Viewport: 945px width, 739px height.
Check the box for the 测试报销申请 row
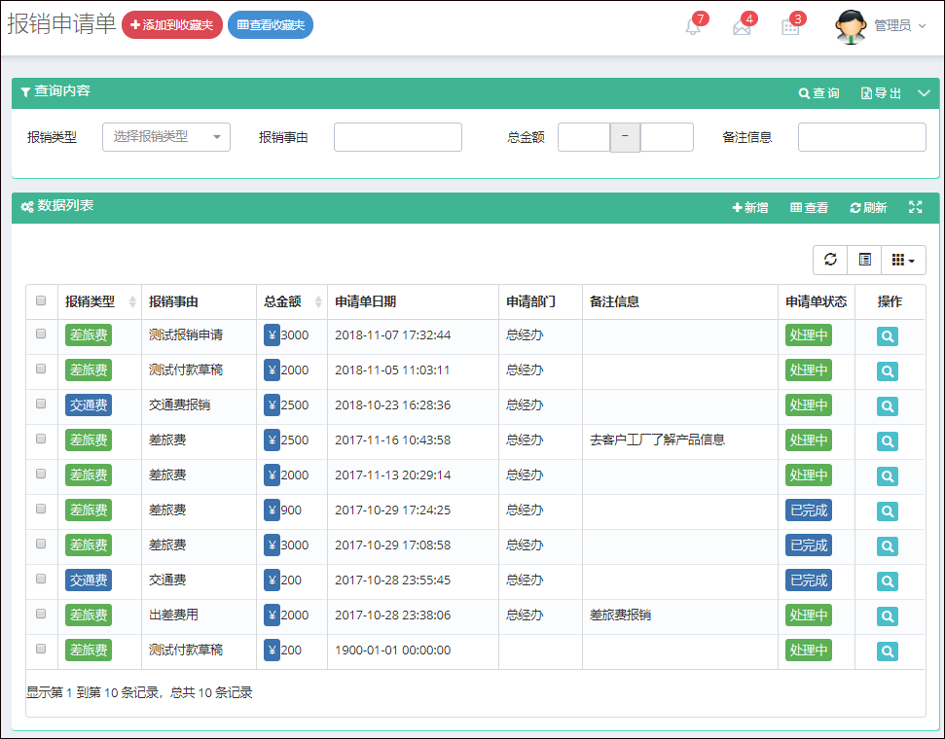[41, 334]
